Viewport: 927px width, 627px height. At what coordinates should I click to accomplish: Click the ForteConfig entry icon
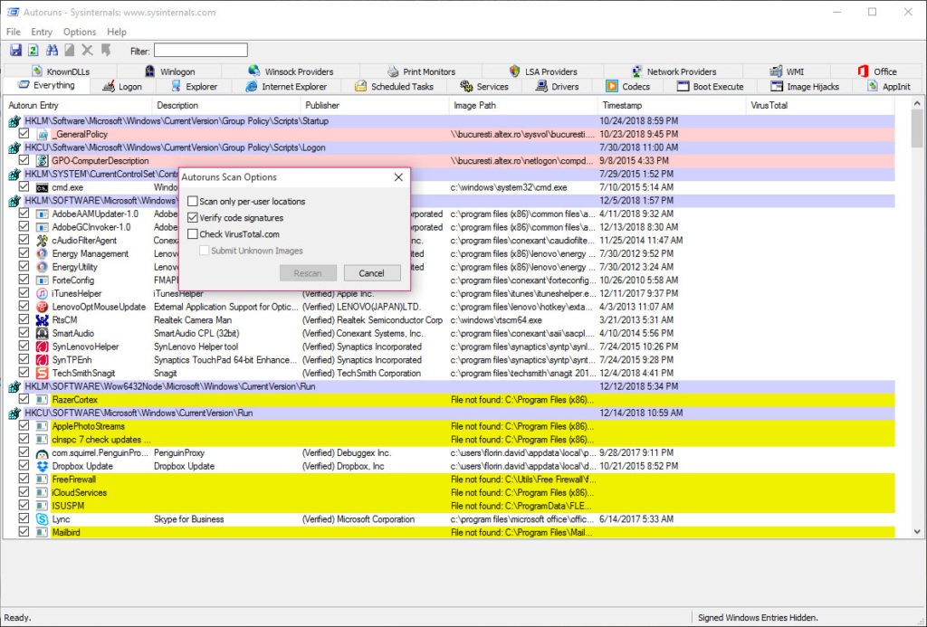[x=42, y=280]
